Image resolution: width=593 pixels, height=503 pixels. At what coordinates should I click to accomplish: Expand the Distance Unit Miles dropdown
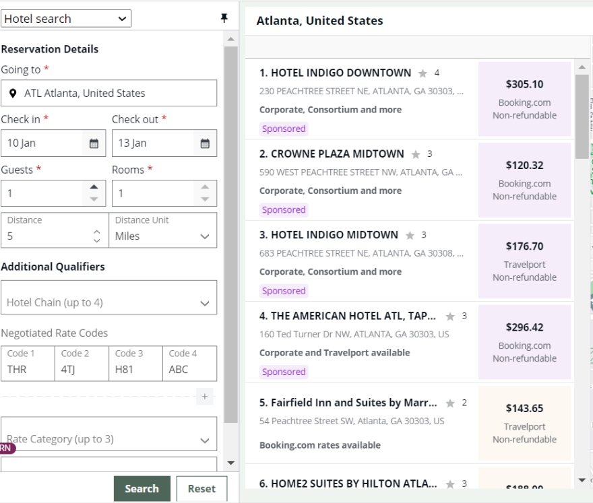[163, 230]
